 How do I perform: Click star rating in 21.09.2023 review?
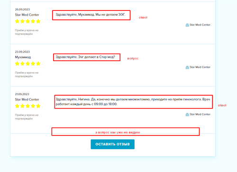click(x=27, y=106)
